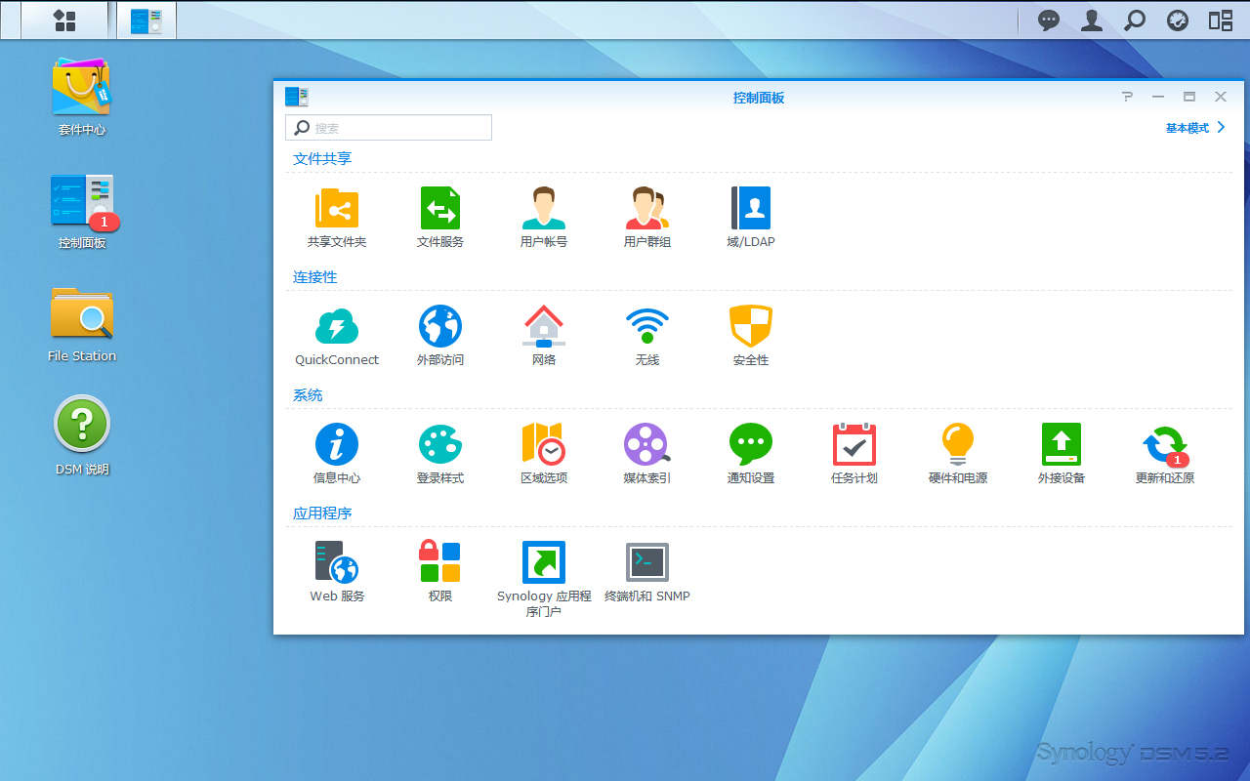Open the 共享文件夹 shared folder icon
This screenshot has width=1250, height=781.
[x=337, y=208]
